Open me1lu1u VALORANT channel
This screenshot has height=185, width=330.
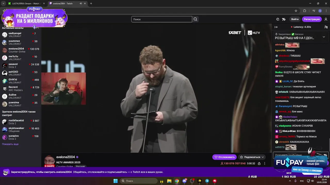[x=21, y=58]
